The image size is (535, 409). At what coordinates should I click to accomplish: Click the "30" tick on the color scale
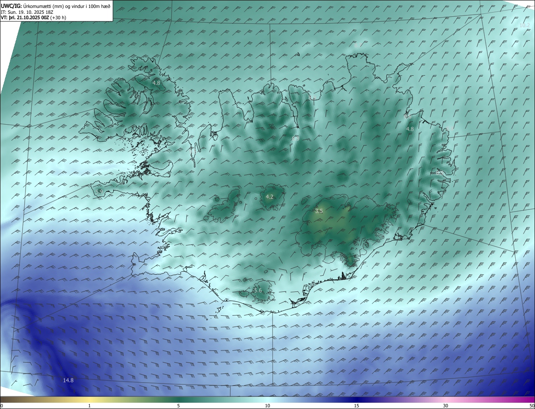tap(446, 406)
